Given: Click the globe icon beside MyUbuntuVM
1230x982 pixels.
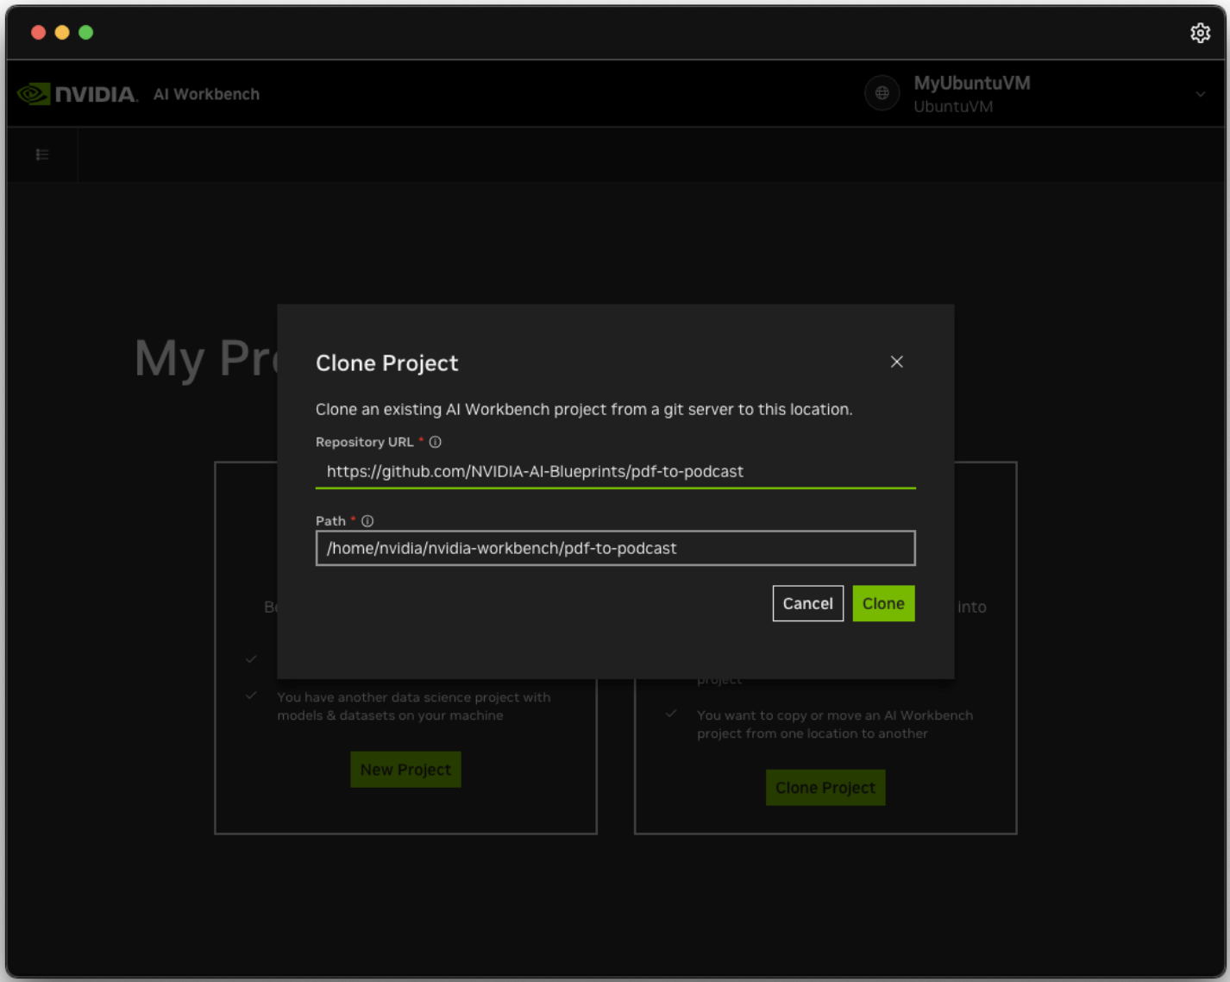Looking at the screenshot, I should [882, 93].
